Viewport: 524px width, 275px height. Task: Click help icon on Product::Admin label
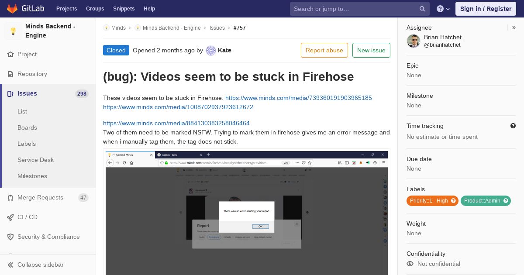pos(506,201)
